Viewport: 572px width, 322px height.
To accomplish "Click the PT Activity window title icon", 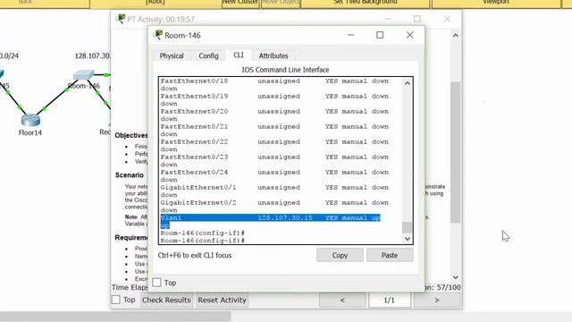I will coord(121,19).
